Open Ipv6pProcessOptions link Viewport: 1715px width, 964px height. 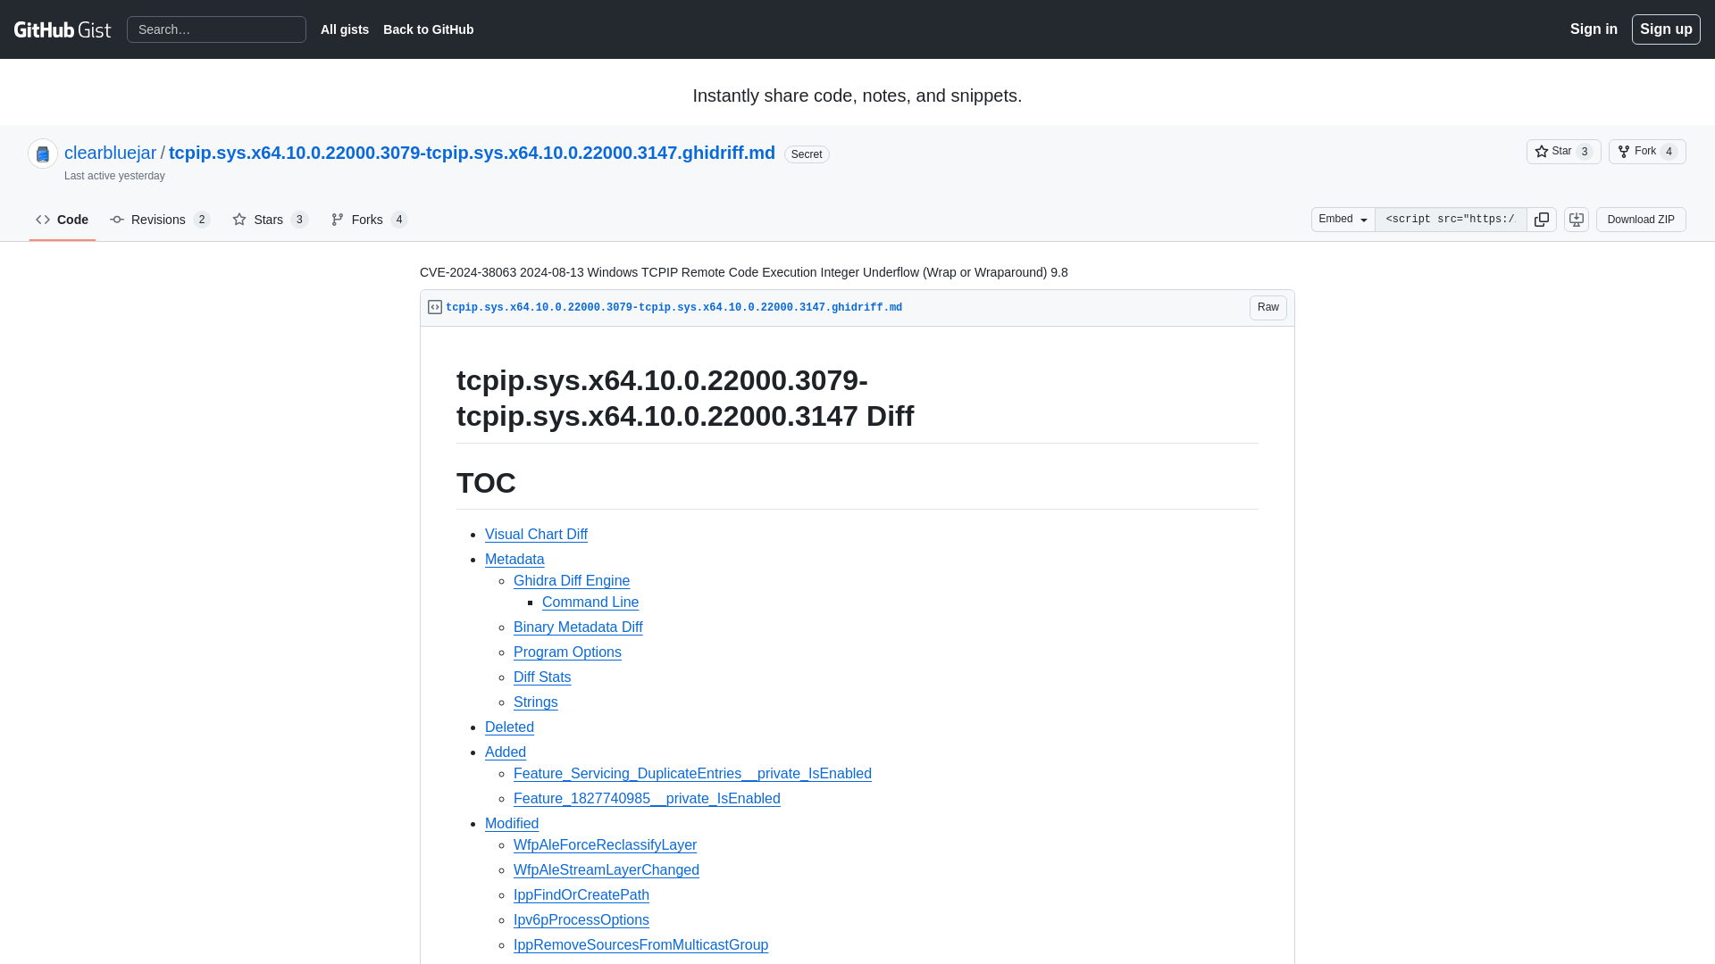(581, 919)
